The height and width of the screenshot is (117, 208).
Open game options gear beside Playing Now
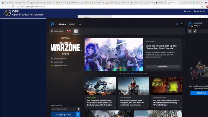[x=78, y=114]
